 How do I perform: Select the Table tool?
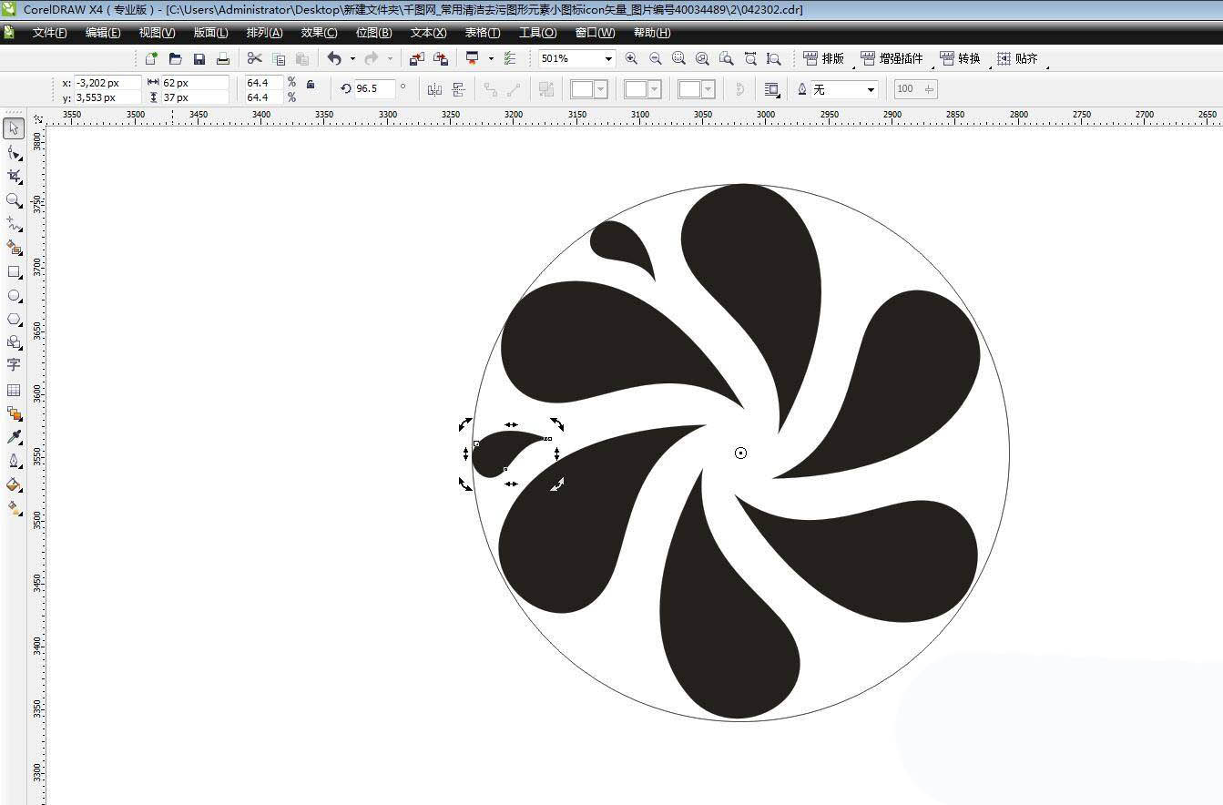coord(14,390)
